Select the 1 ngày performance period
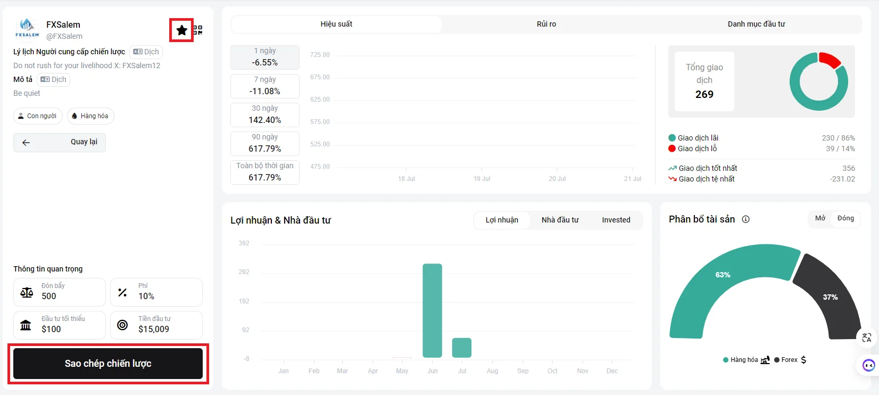This screenshot has height=395, width=879. click(265, 57)
